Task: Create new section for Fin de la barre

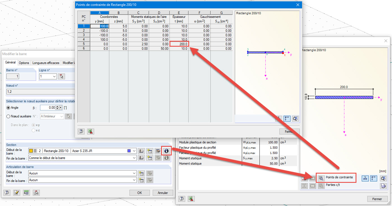Action: point(150,158)
